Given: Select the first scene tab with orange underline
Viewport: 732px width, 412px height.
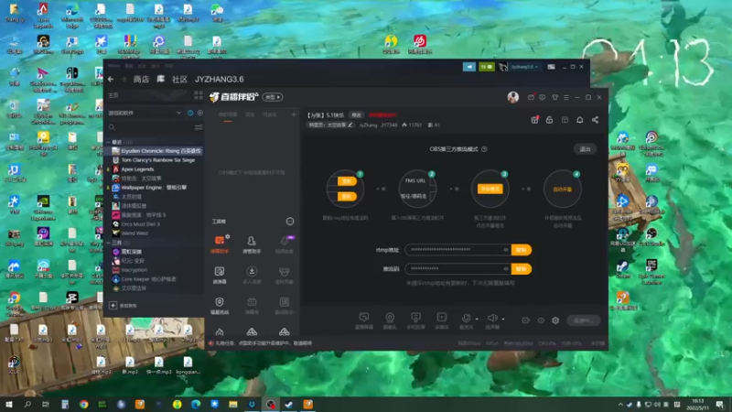Looking at the screenshot, I should 227,115.
